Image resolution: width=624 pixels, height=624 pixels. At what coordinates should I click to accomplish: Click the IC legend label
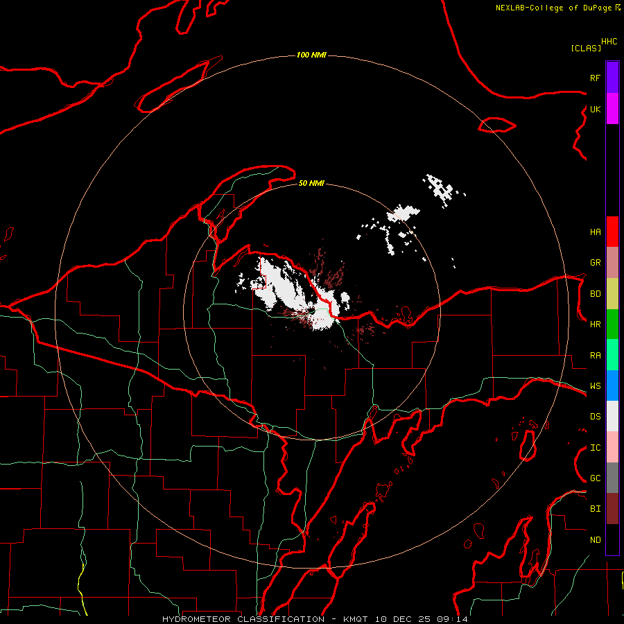tap(595, 448)
